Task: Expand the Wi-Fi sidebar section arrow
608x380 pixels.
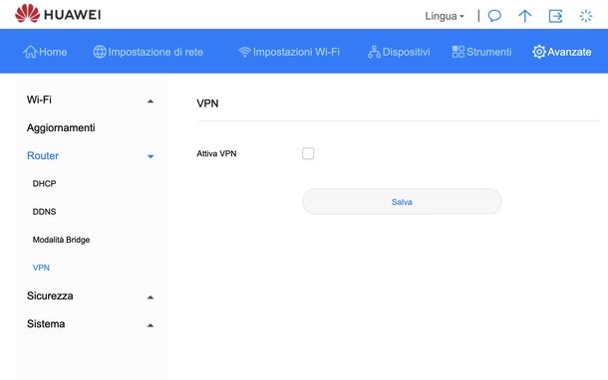Action: tap(151, 101)
